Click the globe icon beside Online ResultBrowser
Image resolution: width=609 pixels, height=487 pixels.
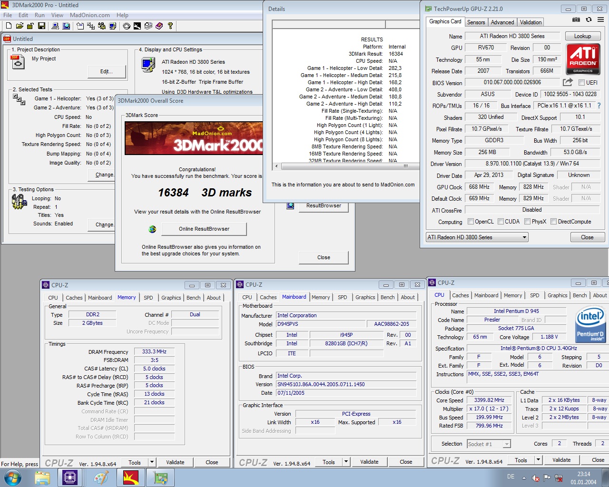152,229
